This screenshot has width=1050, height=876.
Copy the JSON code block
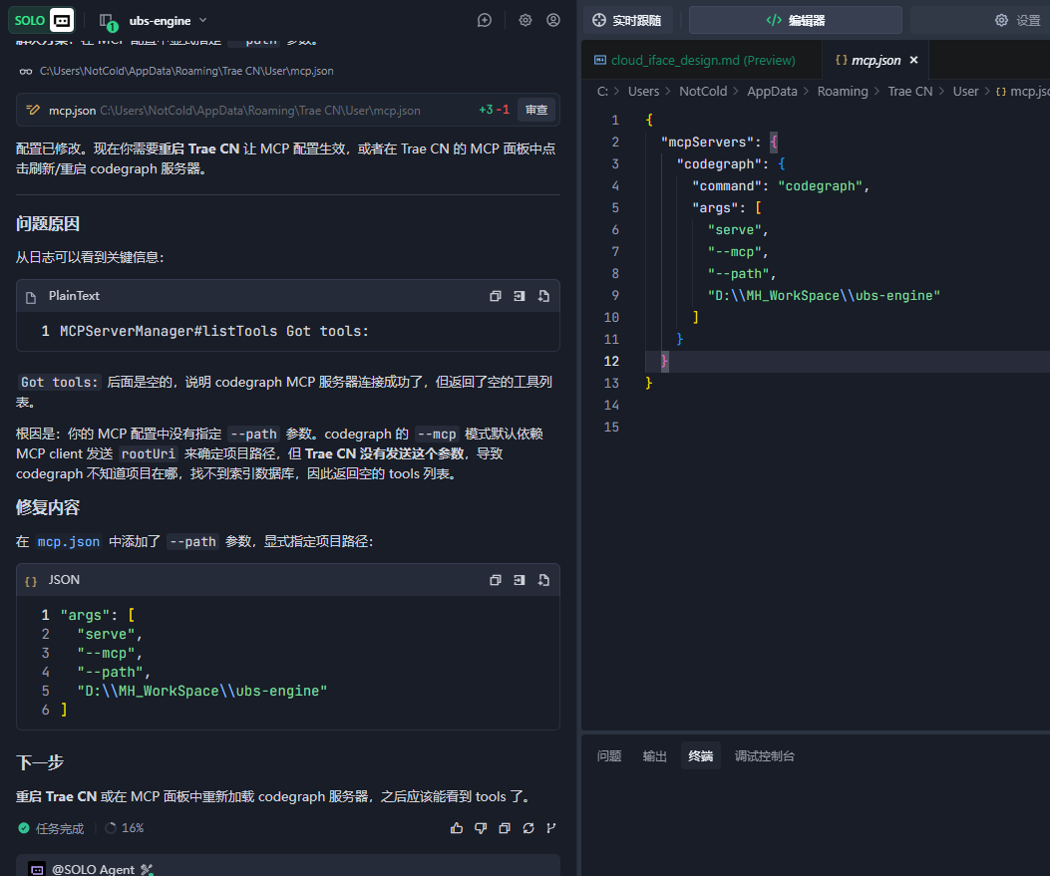click(x=496, y=580)
